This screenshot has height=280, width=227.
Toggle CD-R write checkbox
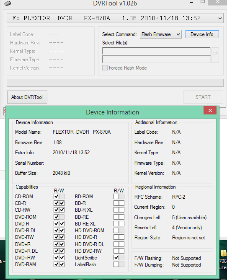[62, 203]
